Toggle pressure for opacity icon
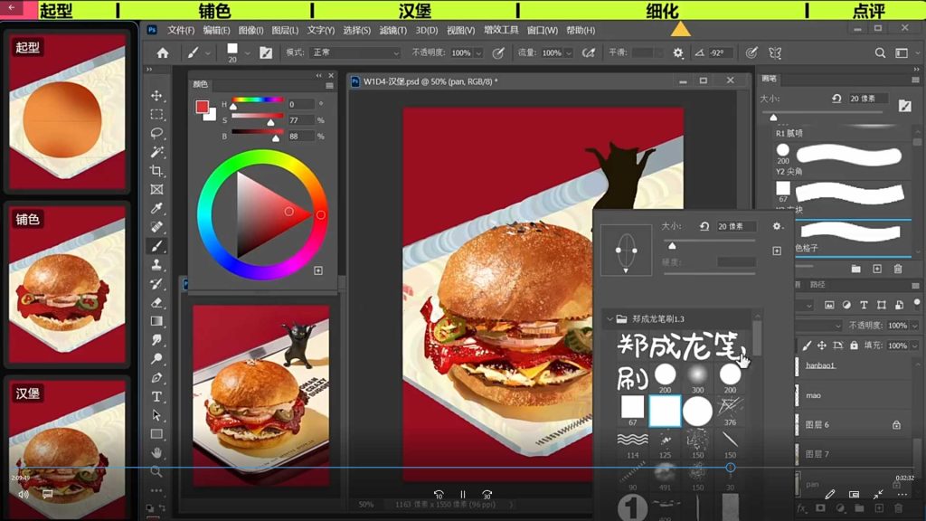This screenshot has height=521, width=926. pos(498,53)
